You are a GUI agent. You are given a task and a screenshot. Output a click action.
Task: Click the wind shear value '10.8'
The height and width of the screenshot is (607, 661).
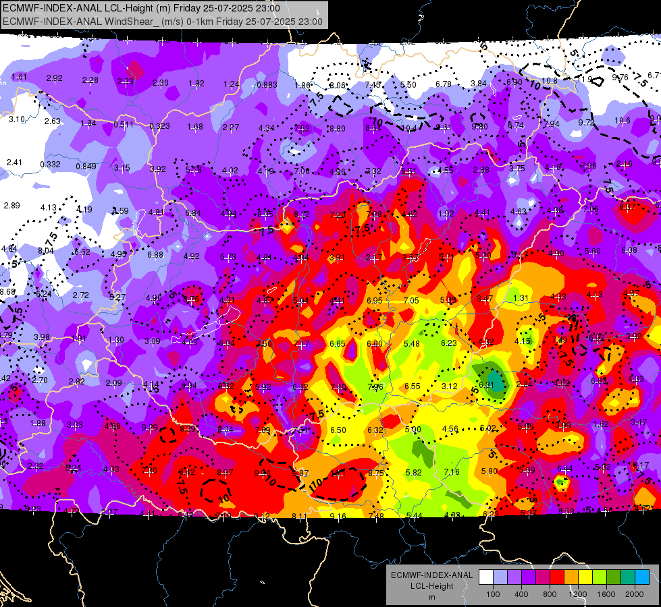pos(550,80)
